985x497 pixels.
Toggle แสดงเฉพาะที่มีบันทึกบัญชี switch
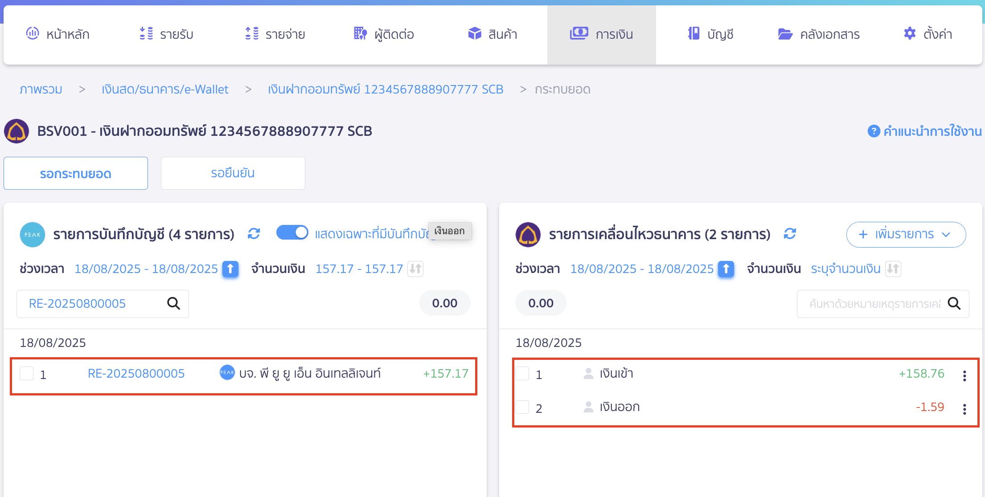tap(292, 232)
